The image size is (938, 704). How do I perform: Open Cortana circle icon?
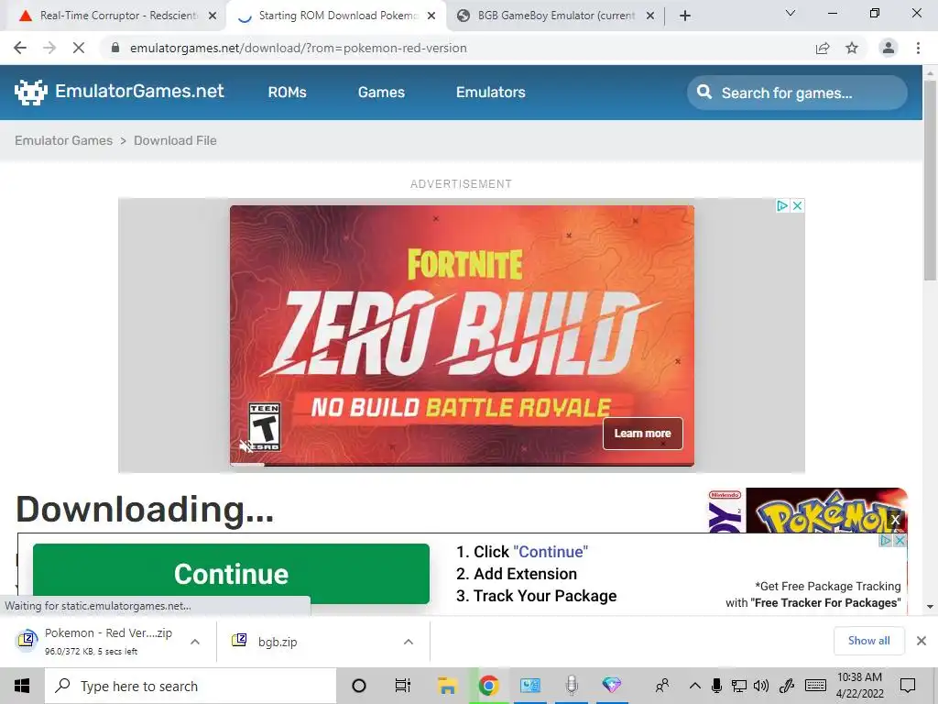coord(359,686)
